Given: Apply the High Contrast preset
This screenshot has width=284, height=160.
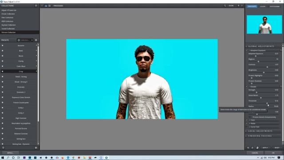Looking at the screenshot, I should [x=21, y=118].
